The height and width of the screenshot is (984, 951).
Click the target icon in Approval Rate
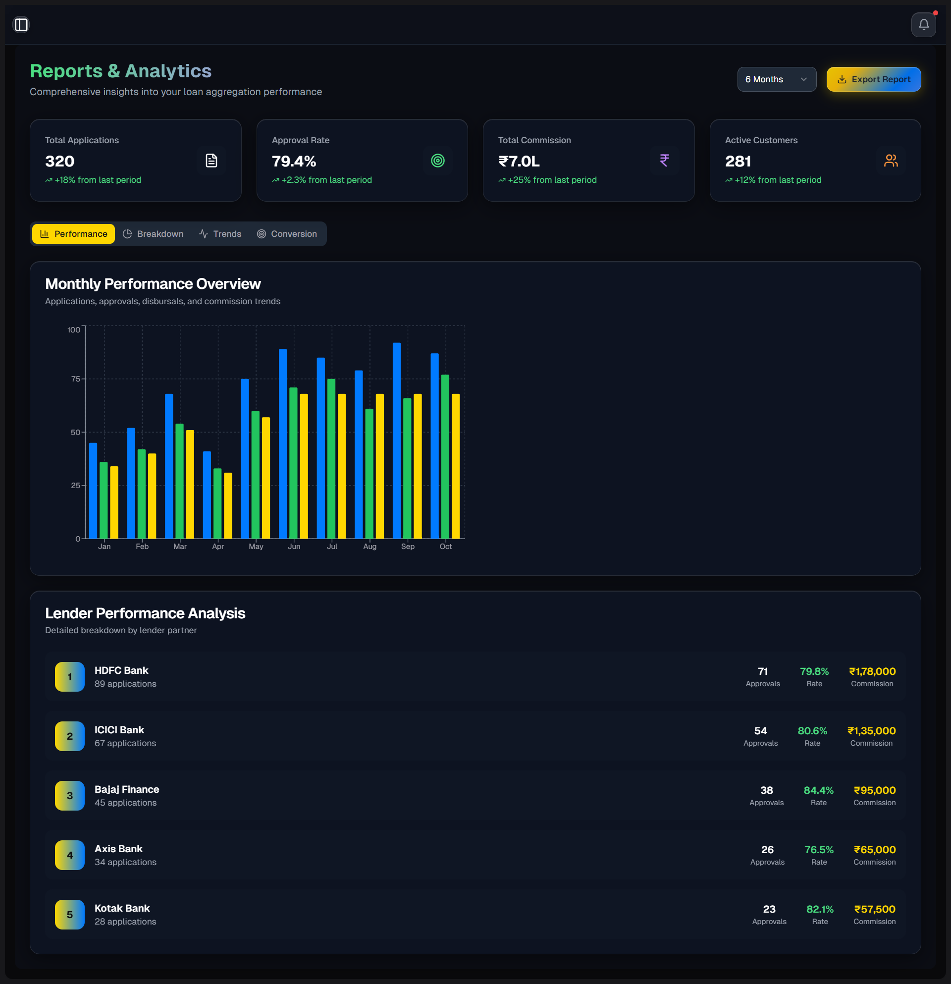(x=438, y=161)
